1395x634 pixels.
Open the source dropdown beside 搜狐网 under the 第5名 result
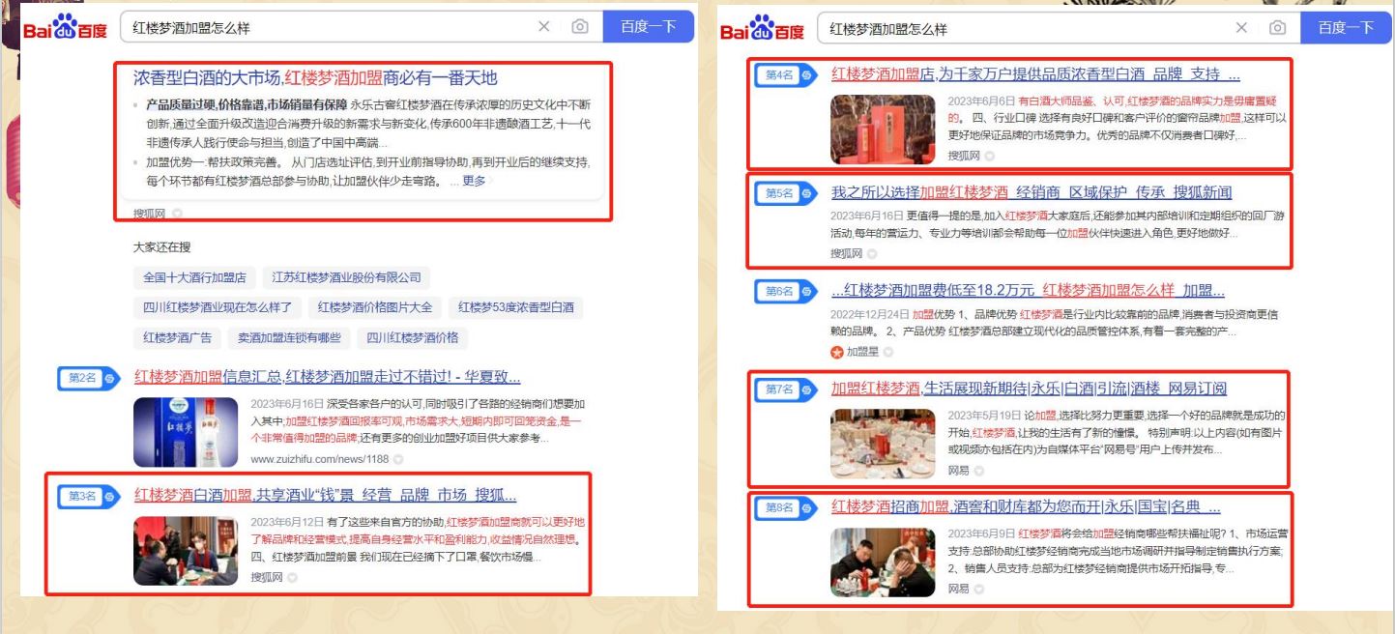click(x=872, y=253)
